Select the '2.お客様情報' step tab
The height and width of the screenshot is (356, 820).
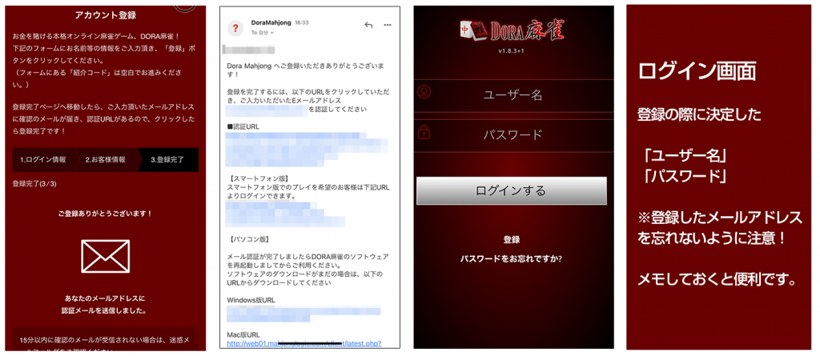click(x=106, y=160)
